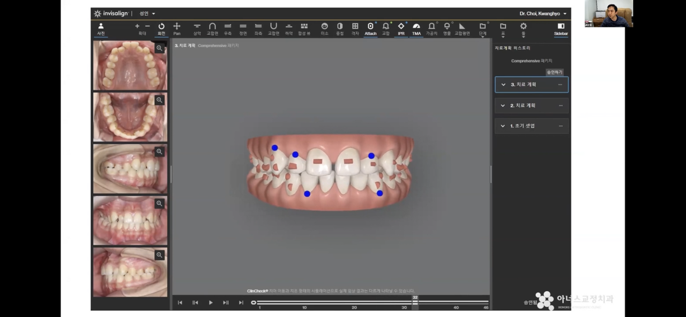Open the 합성 뷰 (composite view)
This screenshot has height=317, width=686.
pyautogui.click(x=304, y=29)
